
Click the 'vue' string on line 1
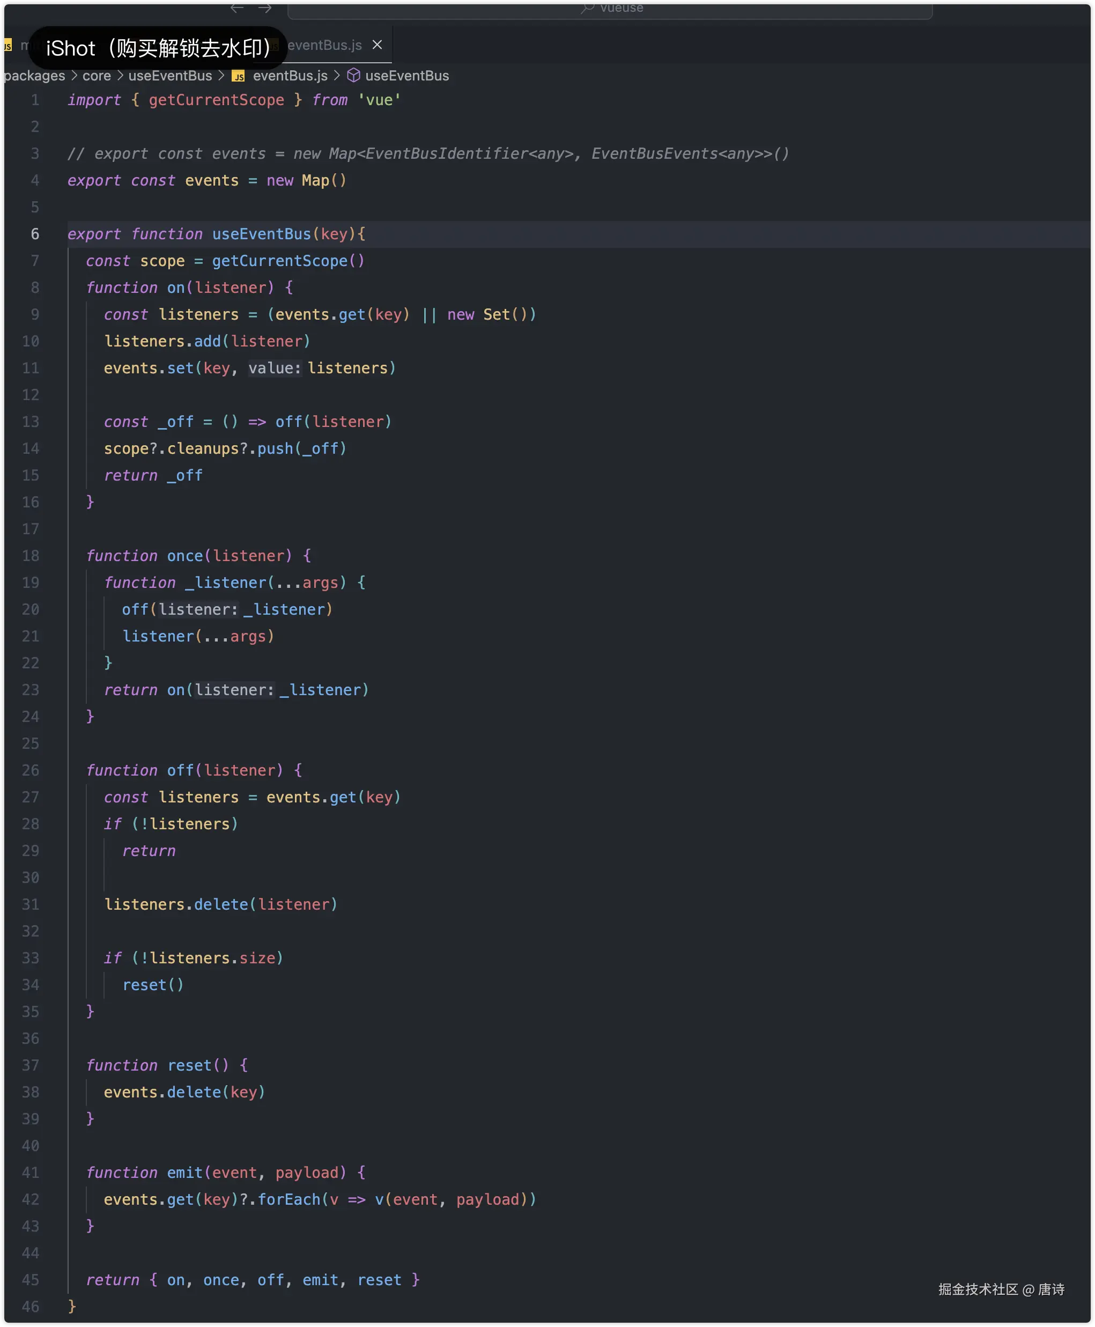pyautogui.click(x=379, y=100)
